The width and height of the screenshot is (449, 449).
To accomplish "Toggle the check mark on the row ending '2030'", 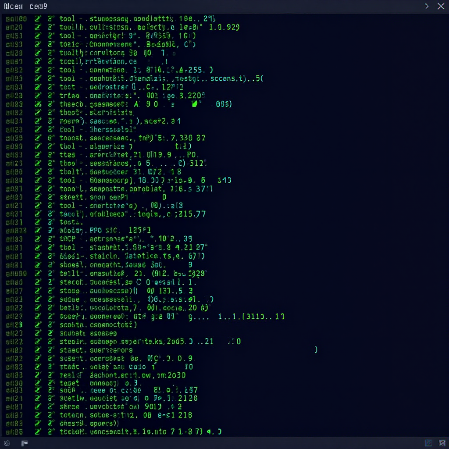I will (38, 375).
